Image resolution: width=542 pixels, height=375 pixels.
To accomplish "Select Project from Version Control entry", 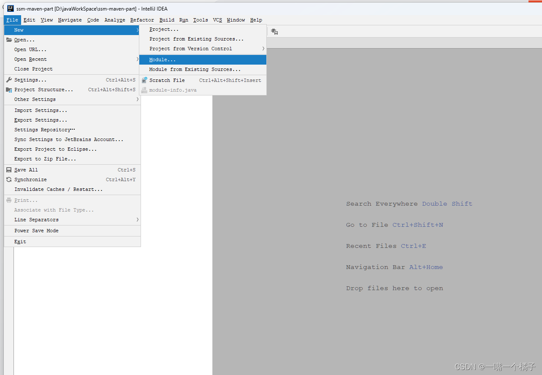I will coord(203,49).
